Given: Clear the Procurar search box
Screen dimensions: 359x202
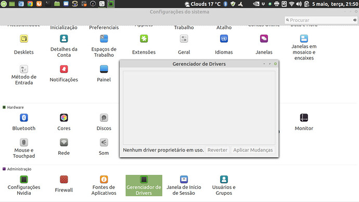Looking at the screenshot, I should pos(355,20).
